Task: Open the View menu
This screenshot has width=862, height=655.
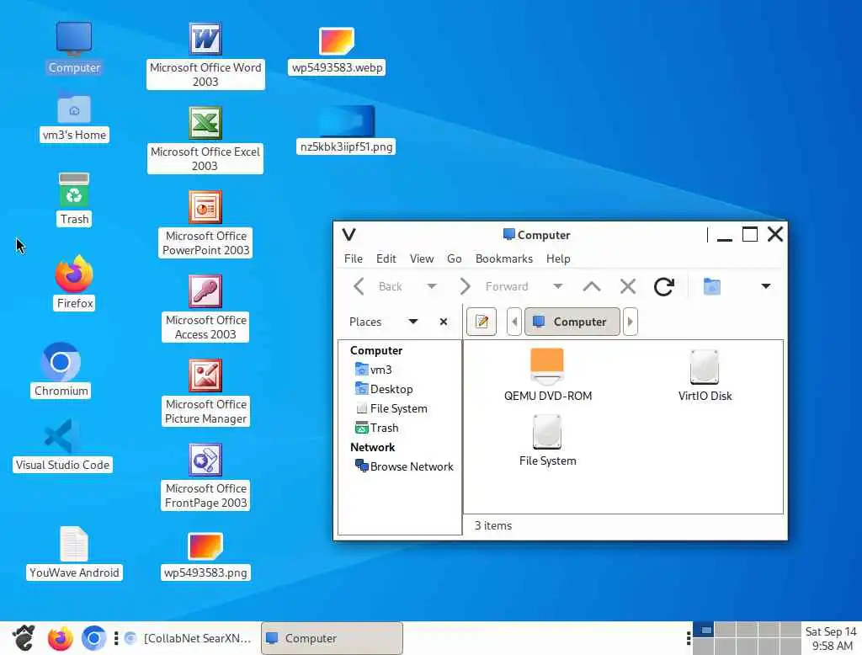Action: coord(422,258)
